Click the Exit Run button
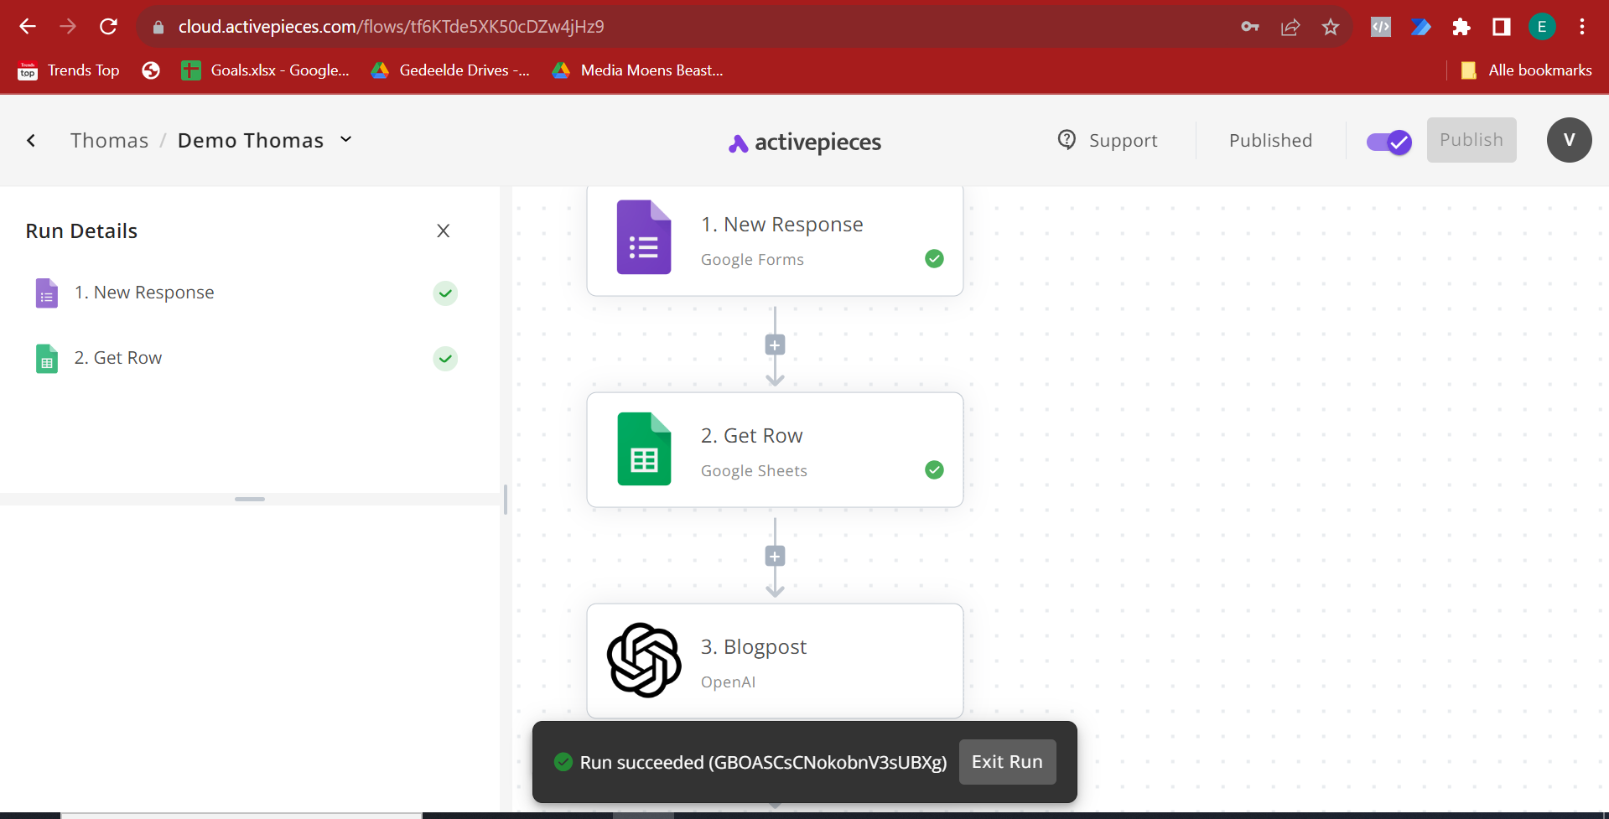The width and height of the screenshot is (1609, 819). tap(1006, 762)
